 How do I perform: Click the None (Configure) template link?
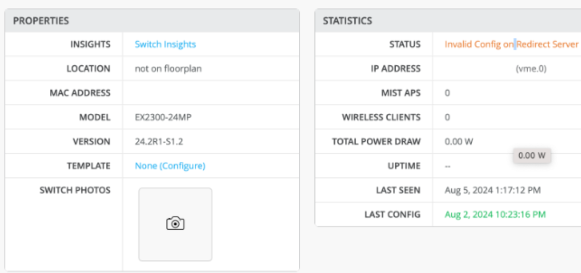pyautogui.click(x=170, y=166)
